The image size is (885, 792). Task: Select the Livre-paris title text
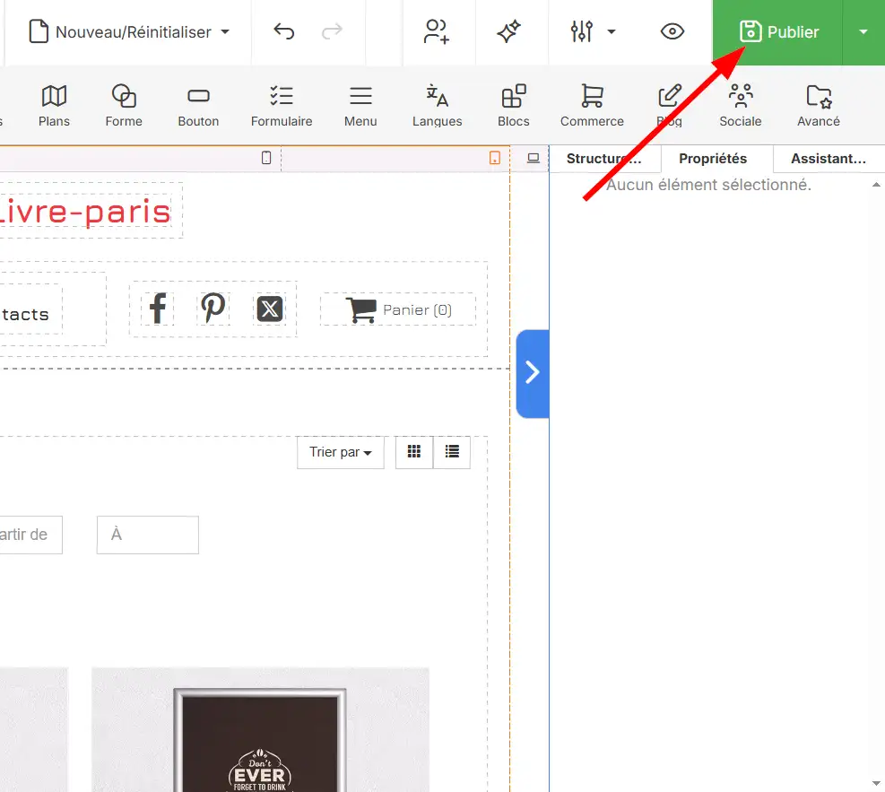(86, 212)
